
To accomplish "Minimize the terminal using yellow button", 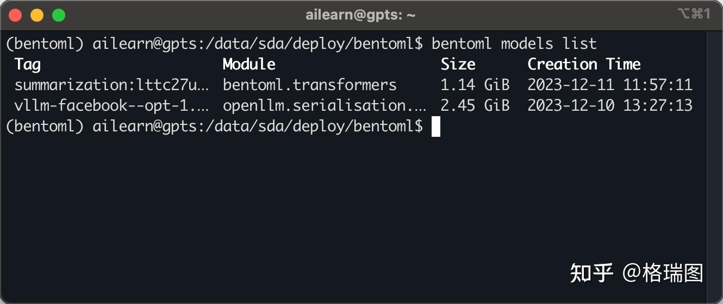I will (37, 15).
